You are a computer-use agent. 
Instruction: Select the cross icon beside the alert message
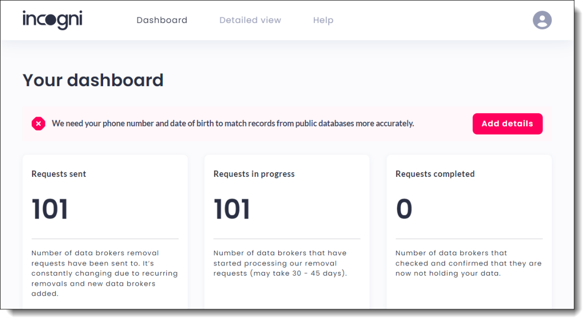pos(38,123)
